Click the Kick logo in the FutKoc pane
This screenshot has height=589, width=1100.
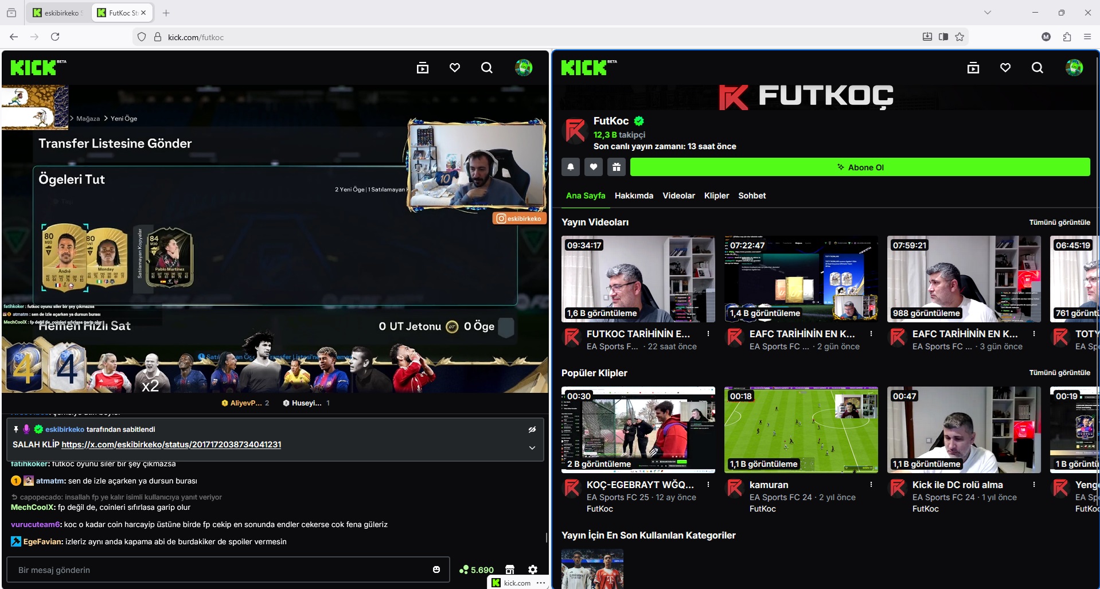pyautogui.click(x=588, y=68)
